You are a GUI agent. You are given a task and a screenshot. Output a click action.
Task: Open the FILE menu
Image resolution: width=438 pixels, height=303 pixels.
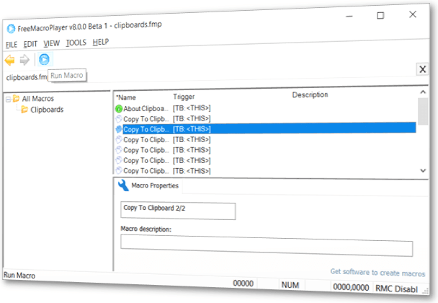click(12, 45)
